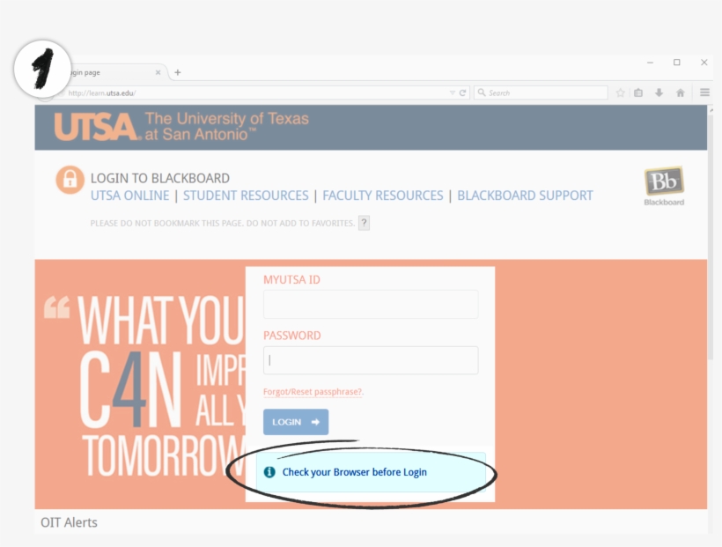Open Forgot/Reset passphrase link
Screen dimensions: 722x547
point(313,392)
